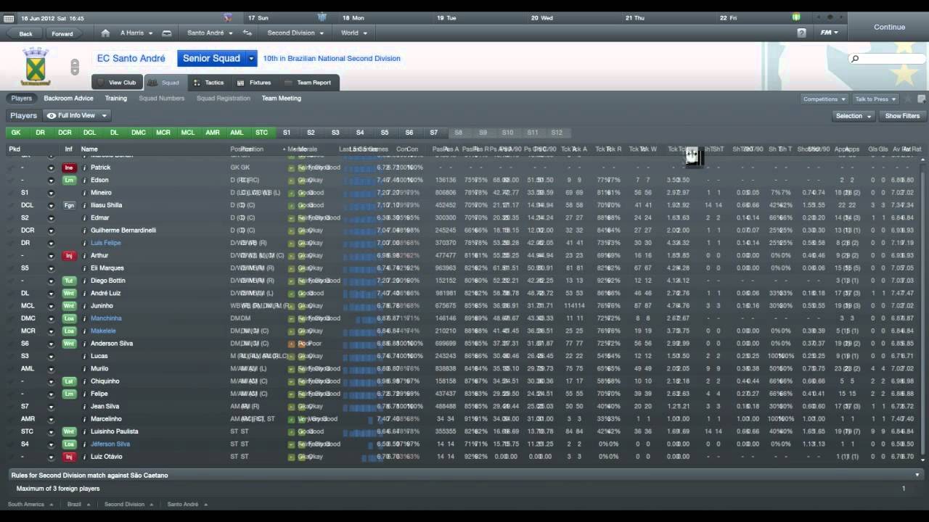The height and width of the screenshot is (522, 929).
Task: Click the magnifier icon in search box
Action: (855, 59)
